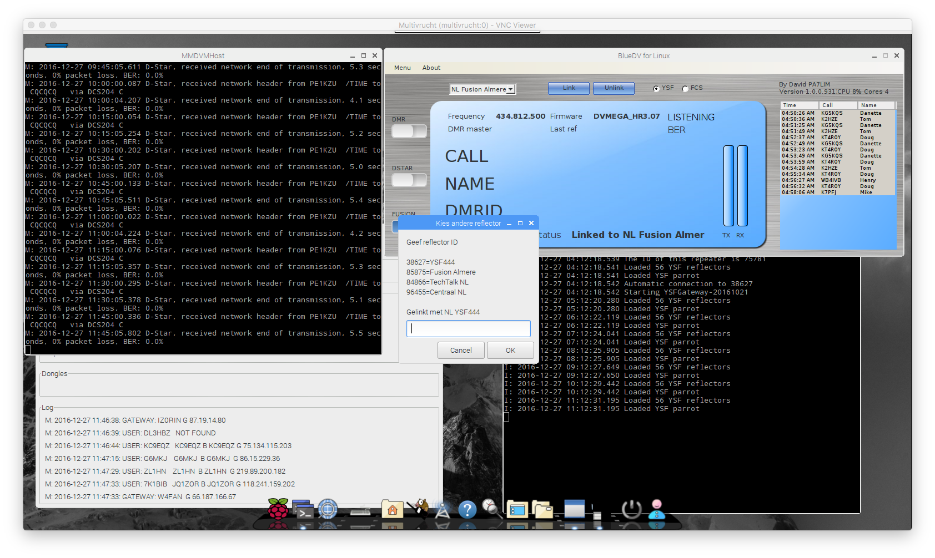The height and width of the screenshot is (558, 935).
Task: Open the About menu in BlueDV
Action: 431,68
